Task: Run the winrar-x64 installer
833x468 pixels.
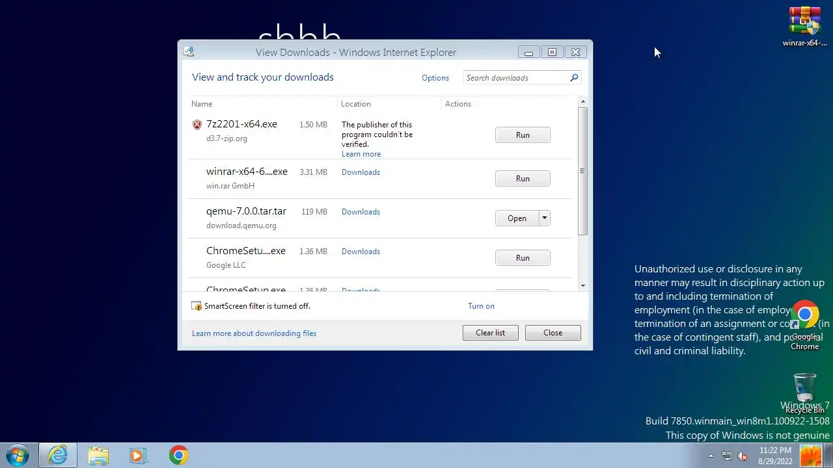Action: pos(523,179)
